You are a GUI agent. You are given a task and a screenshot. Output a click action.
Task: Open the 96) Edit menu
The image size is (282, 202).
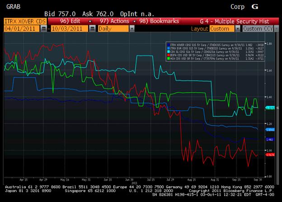tap(70, 21)
